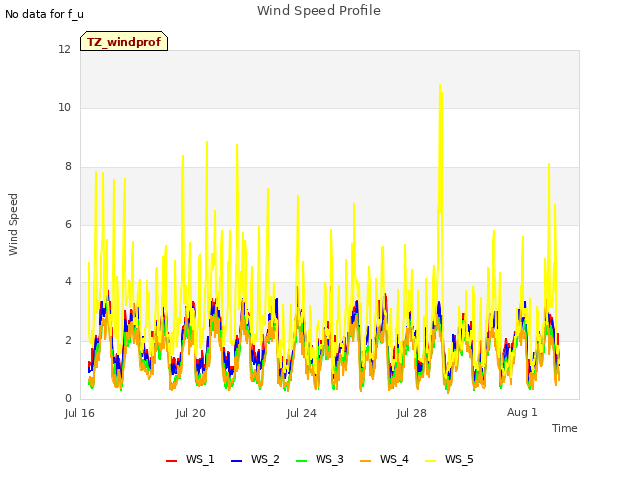
Task: Click the orange WS_4 legend swatch
Action: [x=366, y=461]
